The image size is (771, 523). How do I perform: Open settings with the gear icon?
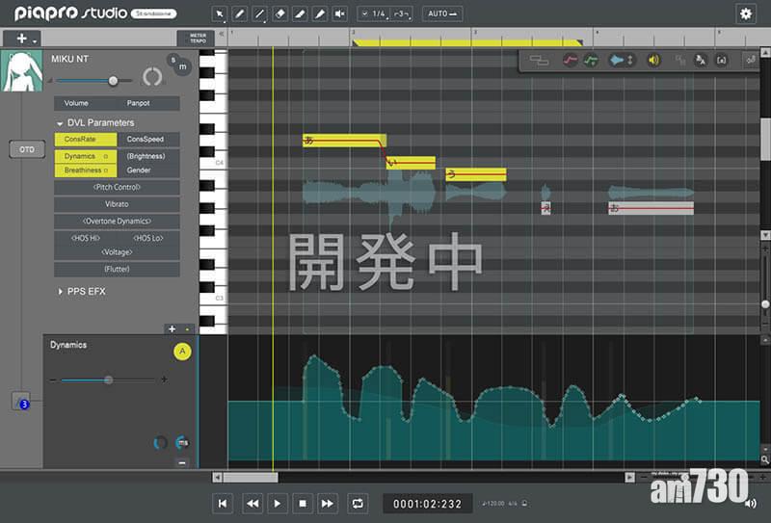745,13
